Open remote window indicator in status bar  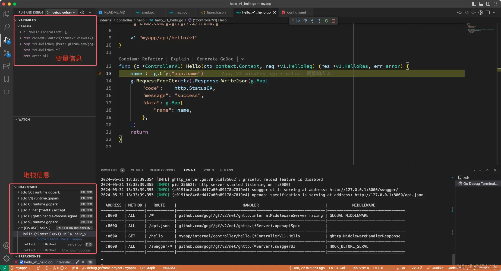coord(4,268)
